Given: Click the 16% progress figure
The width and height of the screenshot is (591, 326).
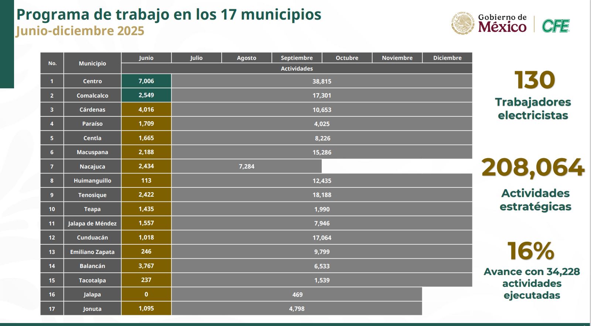Looking at the screenshot, I should [x=531, y=251].
